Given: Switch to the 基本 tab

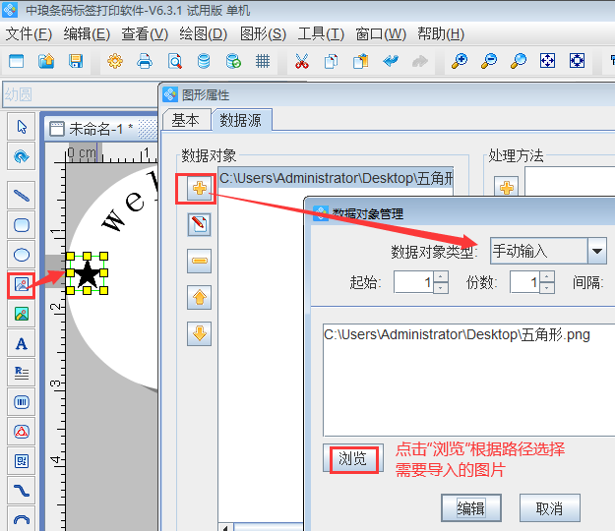Looking at the screenshot, I should pos(185,120).
